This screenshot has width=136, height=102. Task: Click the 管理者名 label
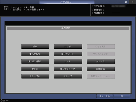(x=98, y=10)
